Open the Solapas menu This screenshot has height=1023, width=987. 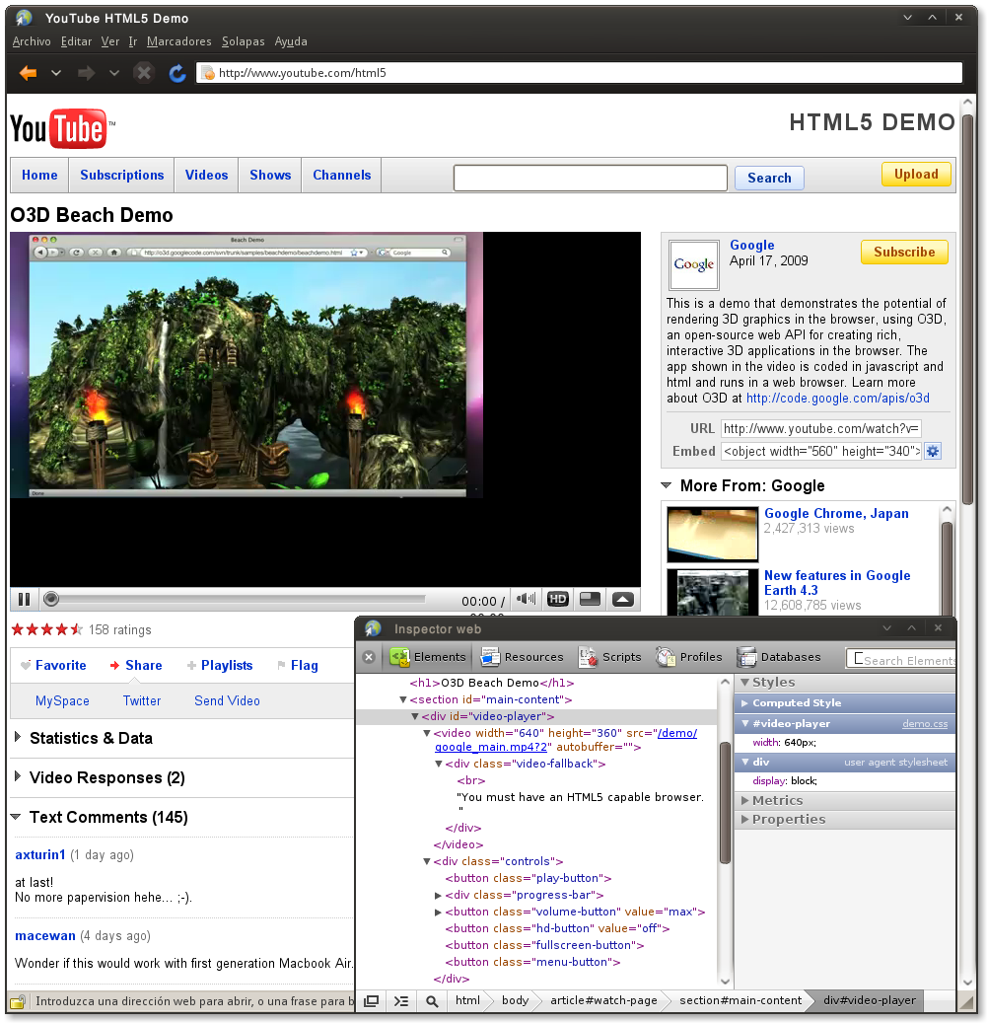click(x=244, y=41)
